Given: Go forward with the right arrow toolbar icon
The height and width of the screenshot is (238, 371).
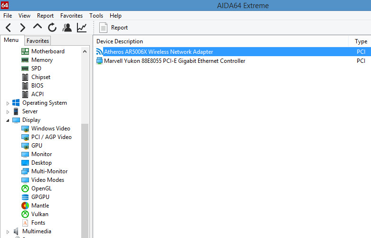Looking at the screenshot, I should tap(22, 28).
